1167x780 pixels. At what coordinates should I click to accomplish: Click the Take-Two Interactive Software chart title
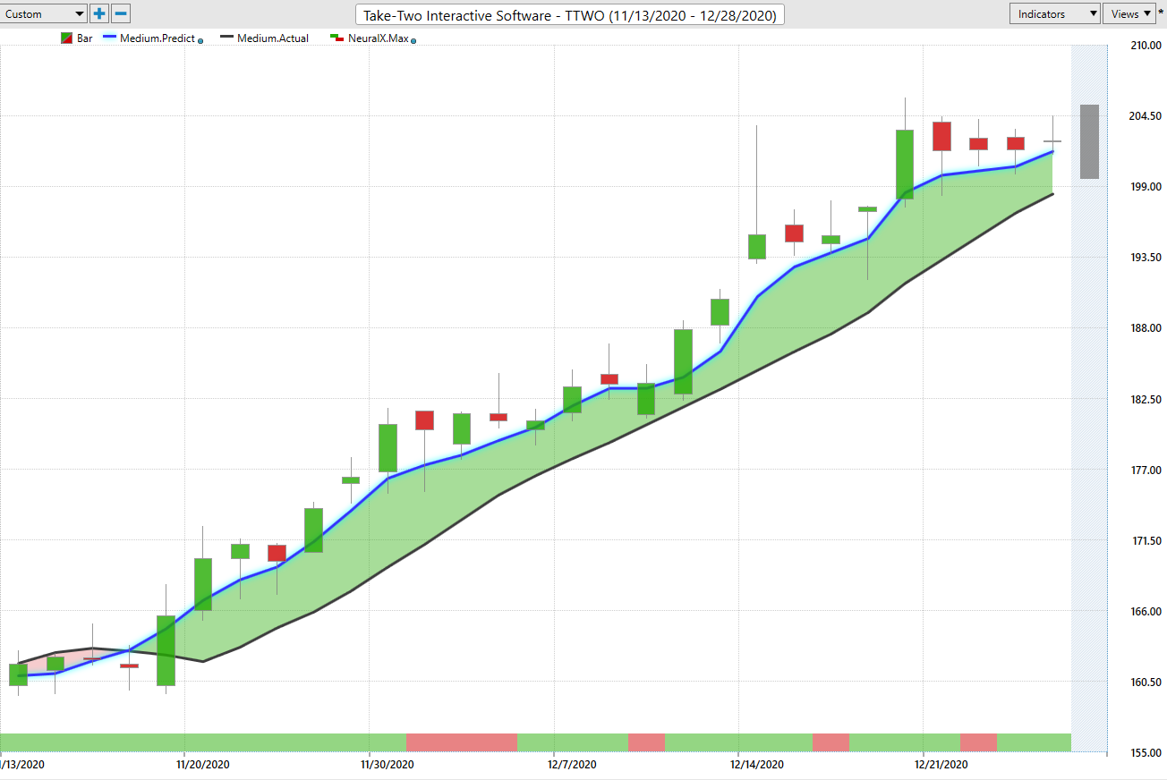pyautogui.click(x=570, y=15)
